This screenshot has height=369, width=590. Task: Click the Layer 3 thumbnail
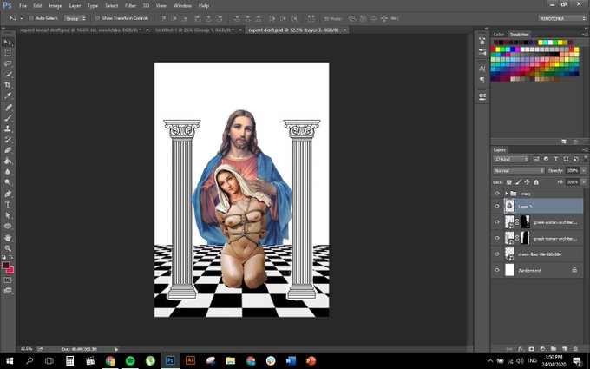click(x=509, y=207)
